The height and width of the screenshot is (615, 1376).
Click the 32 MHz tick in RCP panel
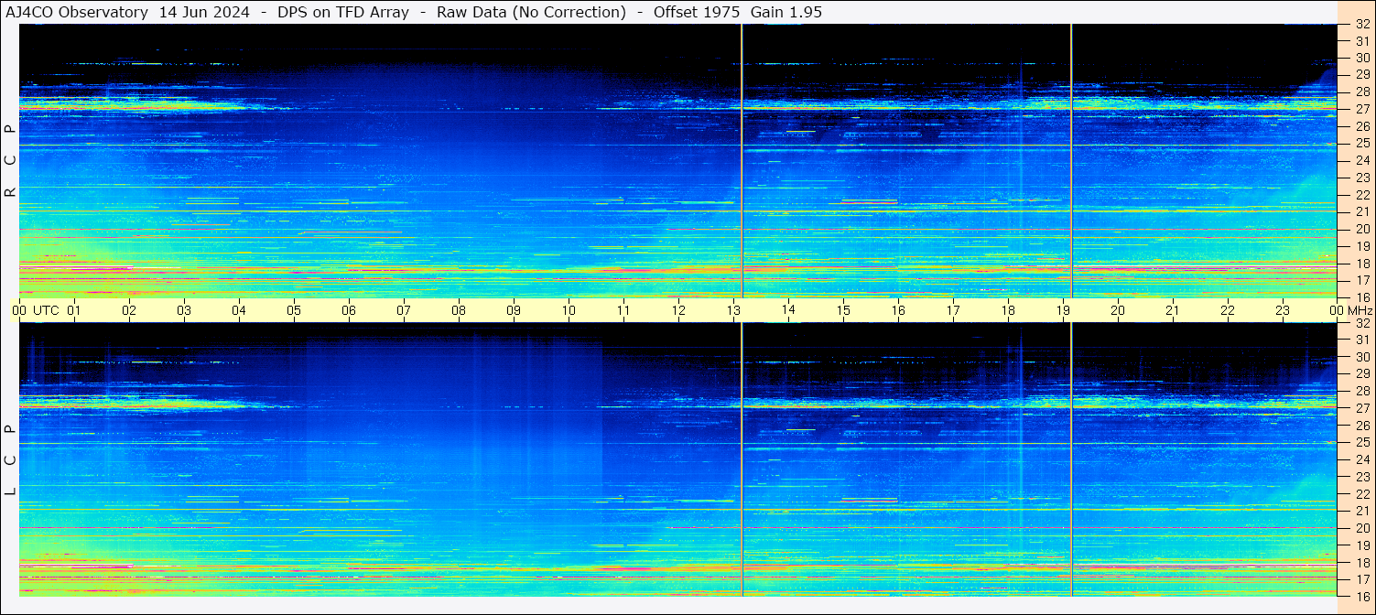(1361, 25)
